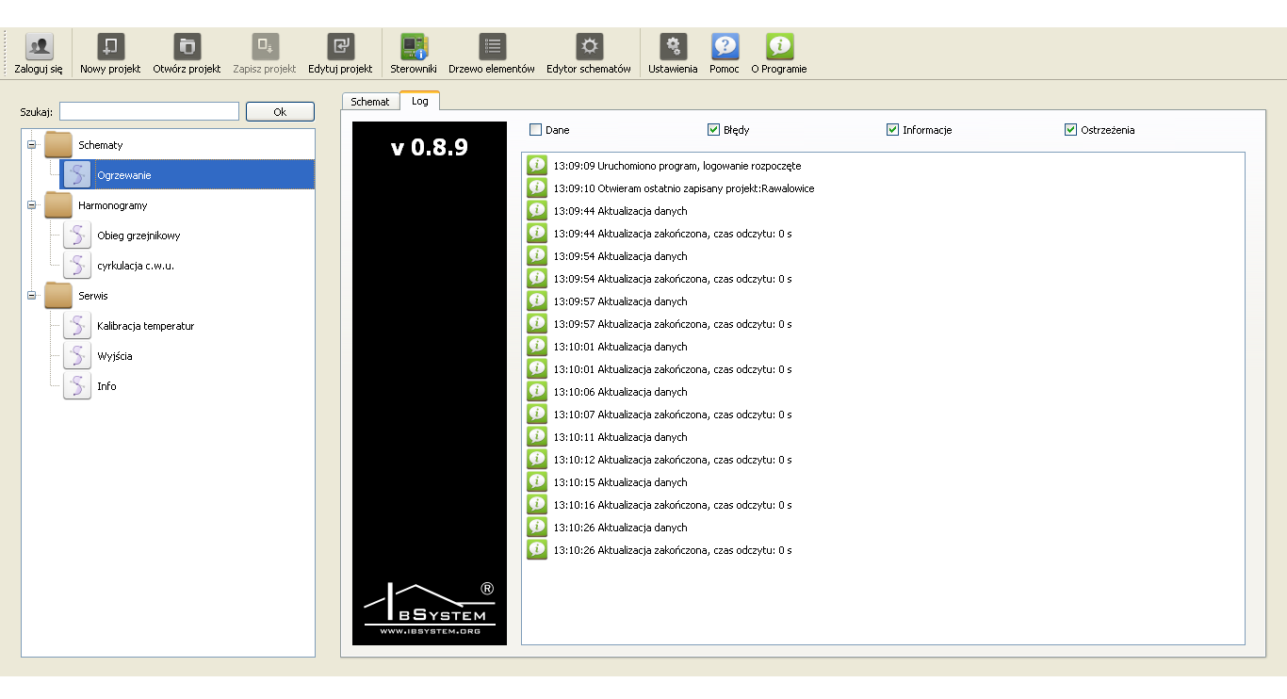Switch to the Schemat tab
Screen dimensions: 1287x699
click(x=370, y=102)
